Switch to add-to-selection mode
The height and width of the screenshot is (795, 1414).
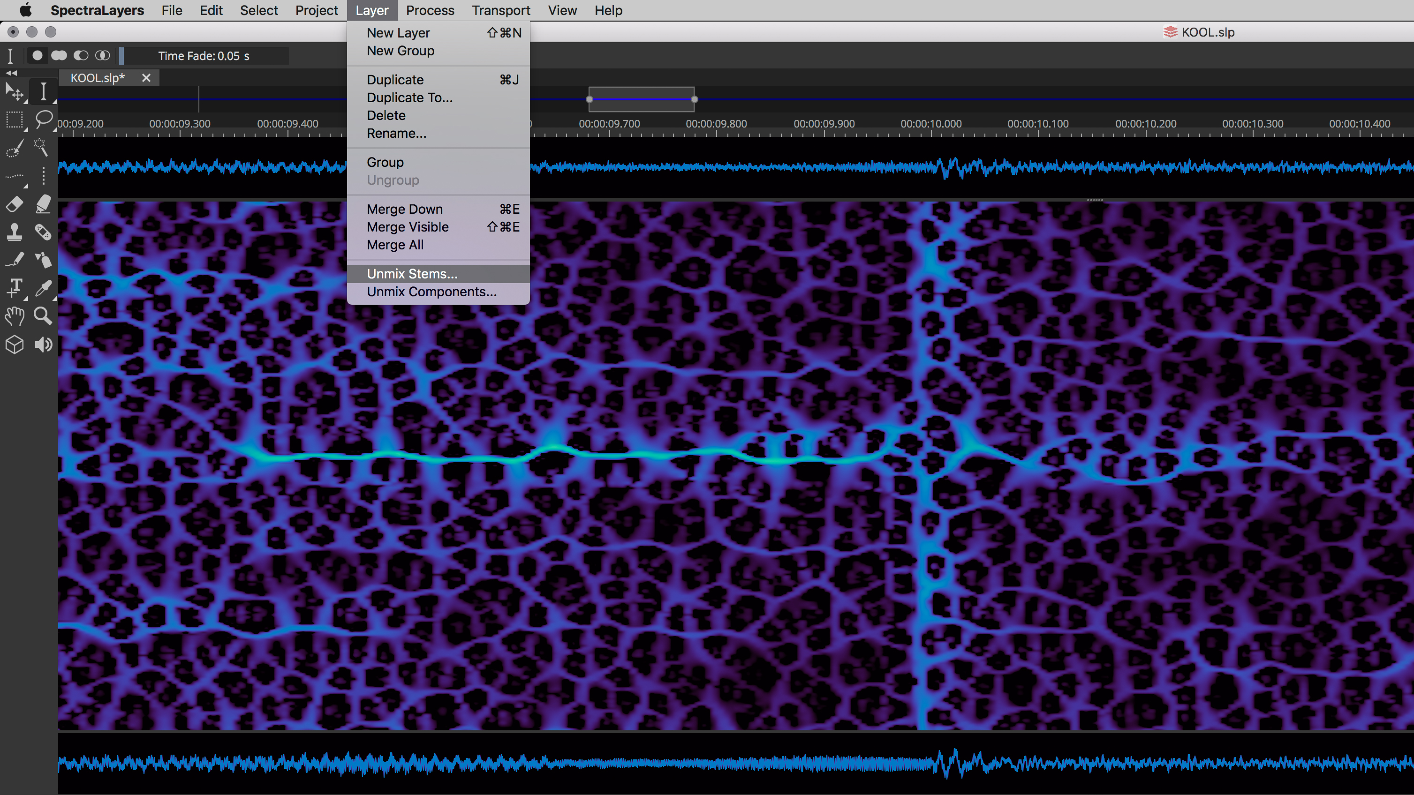click(x=59, y=55)
